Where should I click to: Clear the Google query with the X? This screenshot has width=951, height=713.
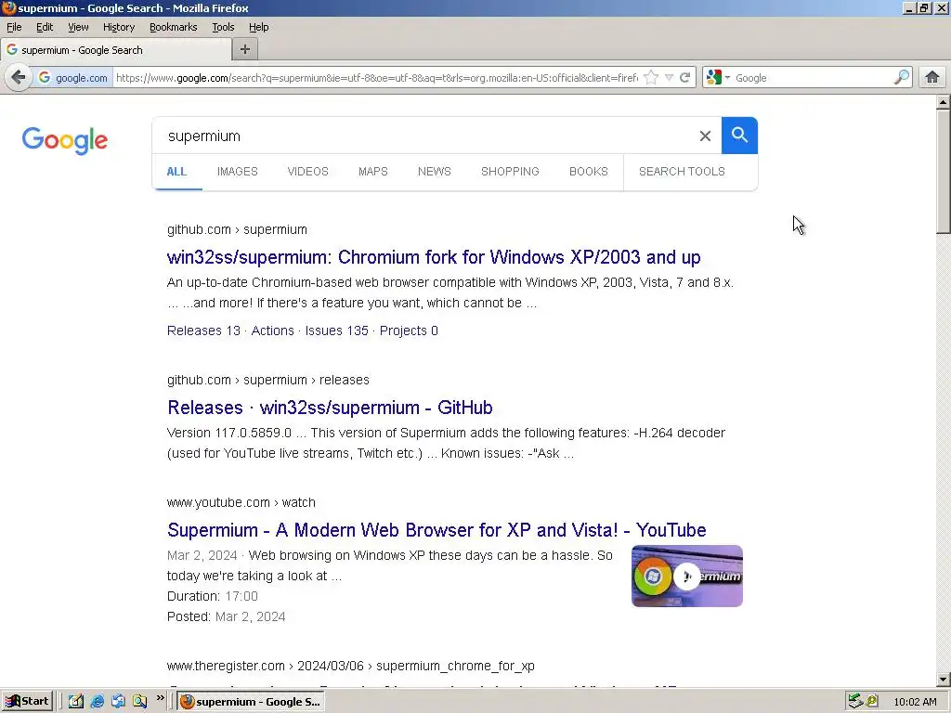pos(705,136)
